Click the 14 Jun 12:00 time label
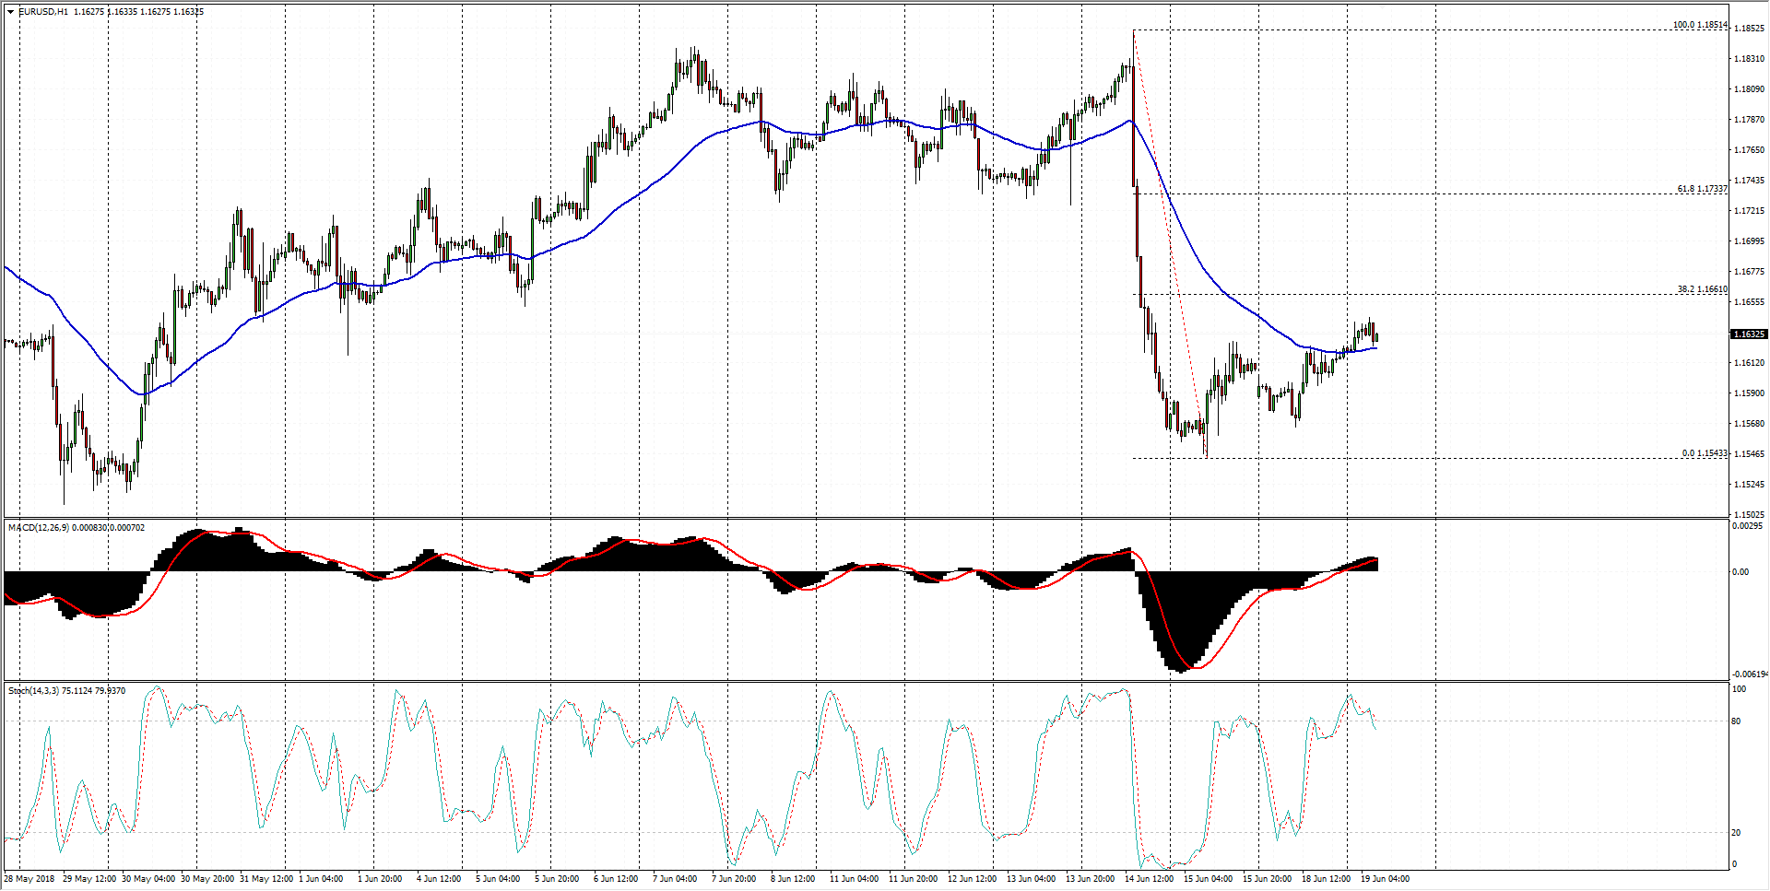 [1148, 879]
